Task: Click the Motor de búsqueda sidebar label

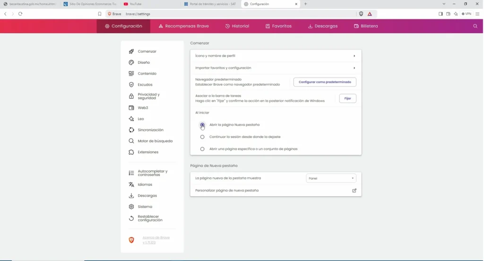Action: 155,141
